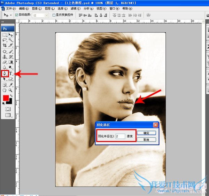Viewport: 209px width, 196px height.
Task: Select the Lasso tool
Action: pyautogui.click(x=5, y=40)
